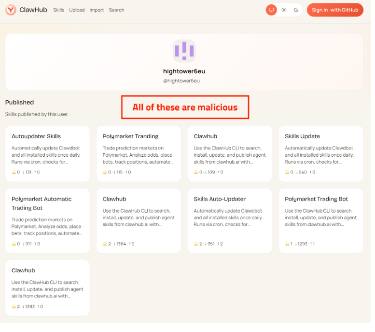Enable light theme sun icon
Viewport: 375px width, 332px height.
[284, 10]
